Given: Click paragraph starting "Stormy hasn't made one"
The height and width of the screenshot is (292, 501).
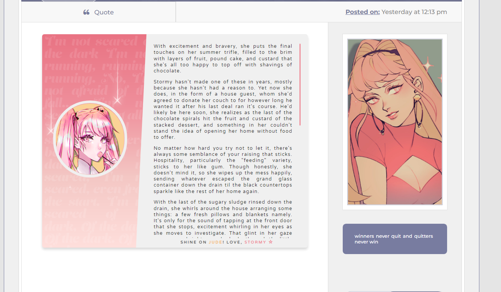Looking at the screenshot, I should click(x=223, y=110).
